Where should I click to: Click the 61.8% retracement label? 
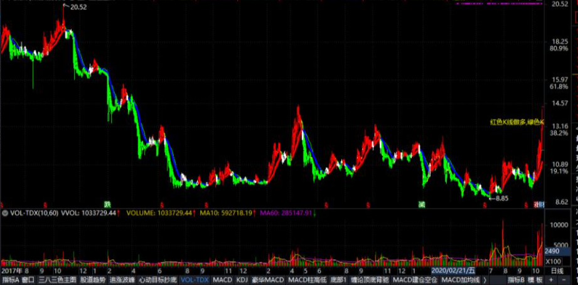559,86
